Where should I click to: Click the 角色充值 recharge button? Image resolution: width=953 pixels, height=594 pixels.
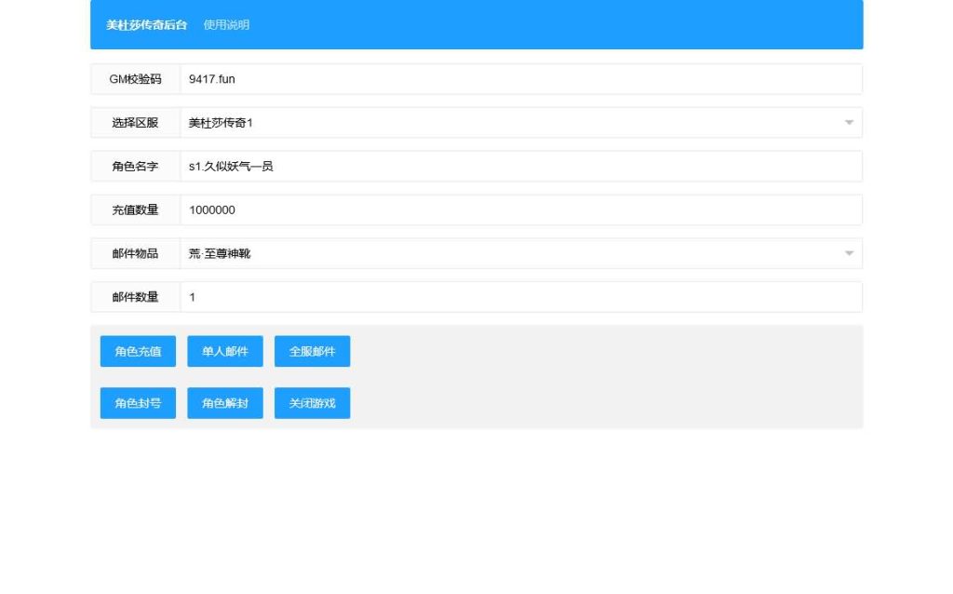pos(137,351)
